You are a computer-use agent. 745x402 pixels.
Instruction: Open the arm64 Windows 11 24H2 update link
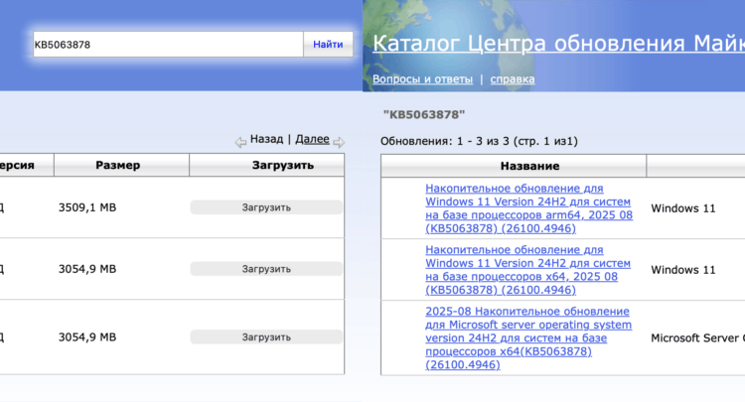[528, 208]
